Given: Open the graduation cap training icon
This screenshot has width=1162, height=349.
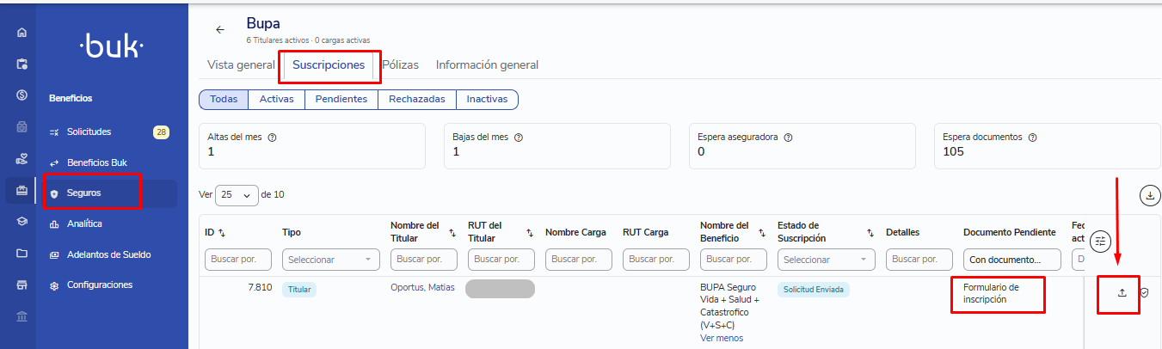Looking at the screenshot, I should [x=22, y=221].
